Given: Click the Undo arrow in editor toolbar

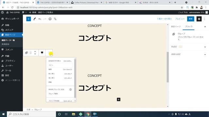Looking at the screenshot, I should [x=40, y=19].
